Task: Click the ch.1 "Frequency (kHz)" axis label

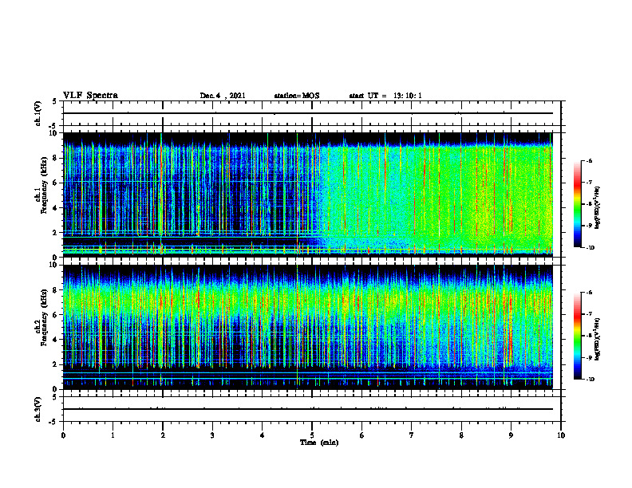Action: point(45,185)
